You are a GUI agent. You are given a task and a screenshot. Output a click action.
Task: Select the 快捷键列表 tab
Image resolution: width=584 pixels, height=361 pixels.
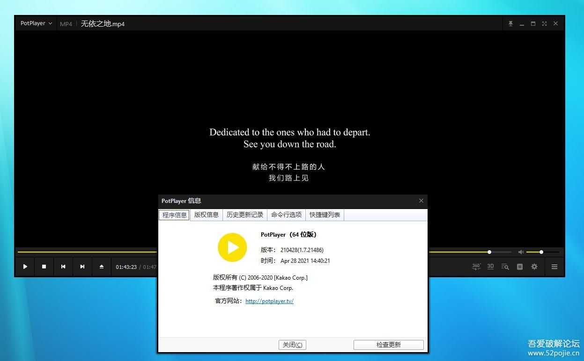click(325, 215)
